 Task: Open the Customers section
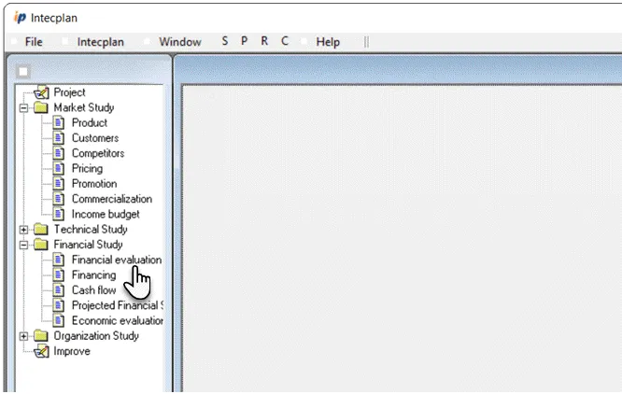coord(95,138)
